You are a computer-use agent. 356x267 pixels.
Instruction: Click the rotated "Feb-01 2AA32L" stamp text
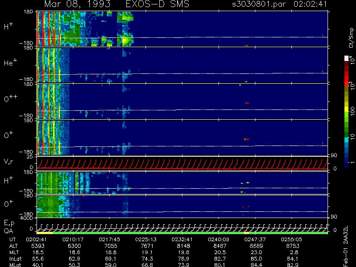point(346,246)
